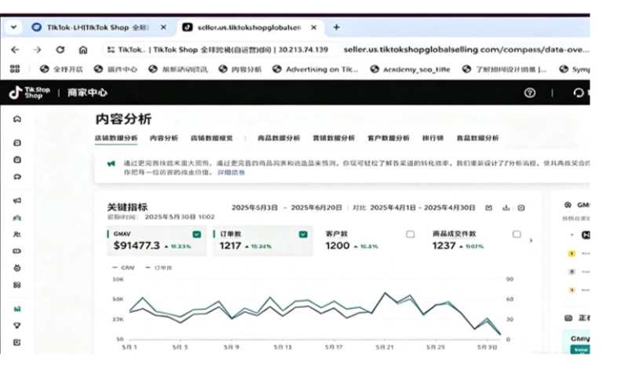The width and height of the screenshot is (628, 392).
Task: Toggle the GMV series in chart legend
Action: (x=124, y=267)
